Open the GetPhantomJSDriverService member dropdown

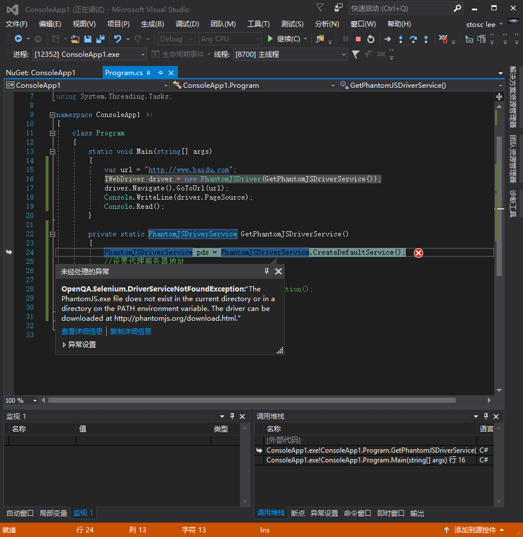click(x=421, y=85)
